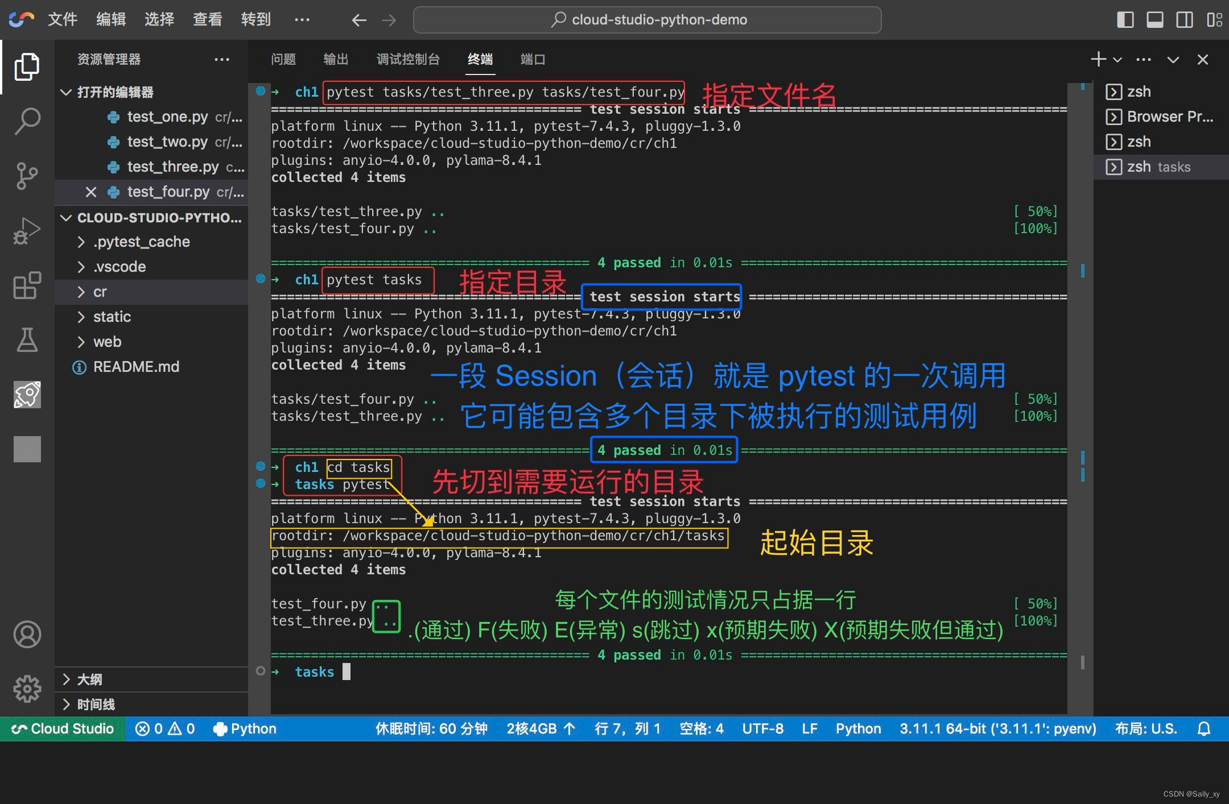Open the Manage settings gear

(27, 689)
